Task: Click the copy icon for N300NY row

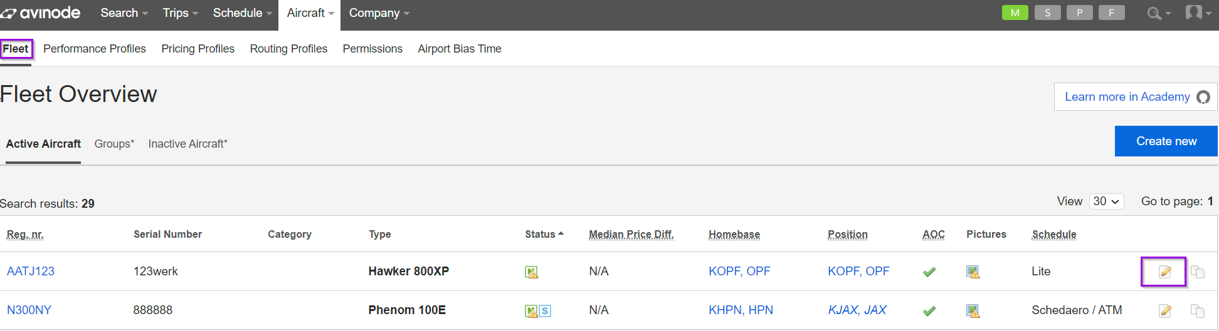Action: click(1197, 310)
